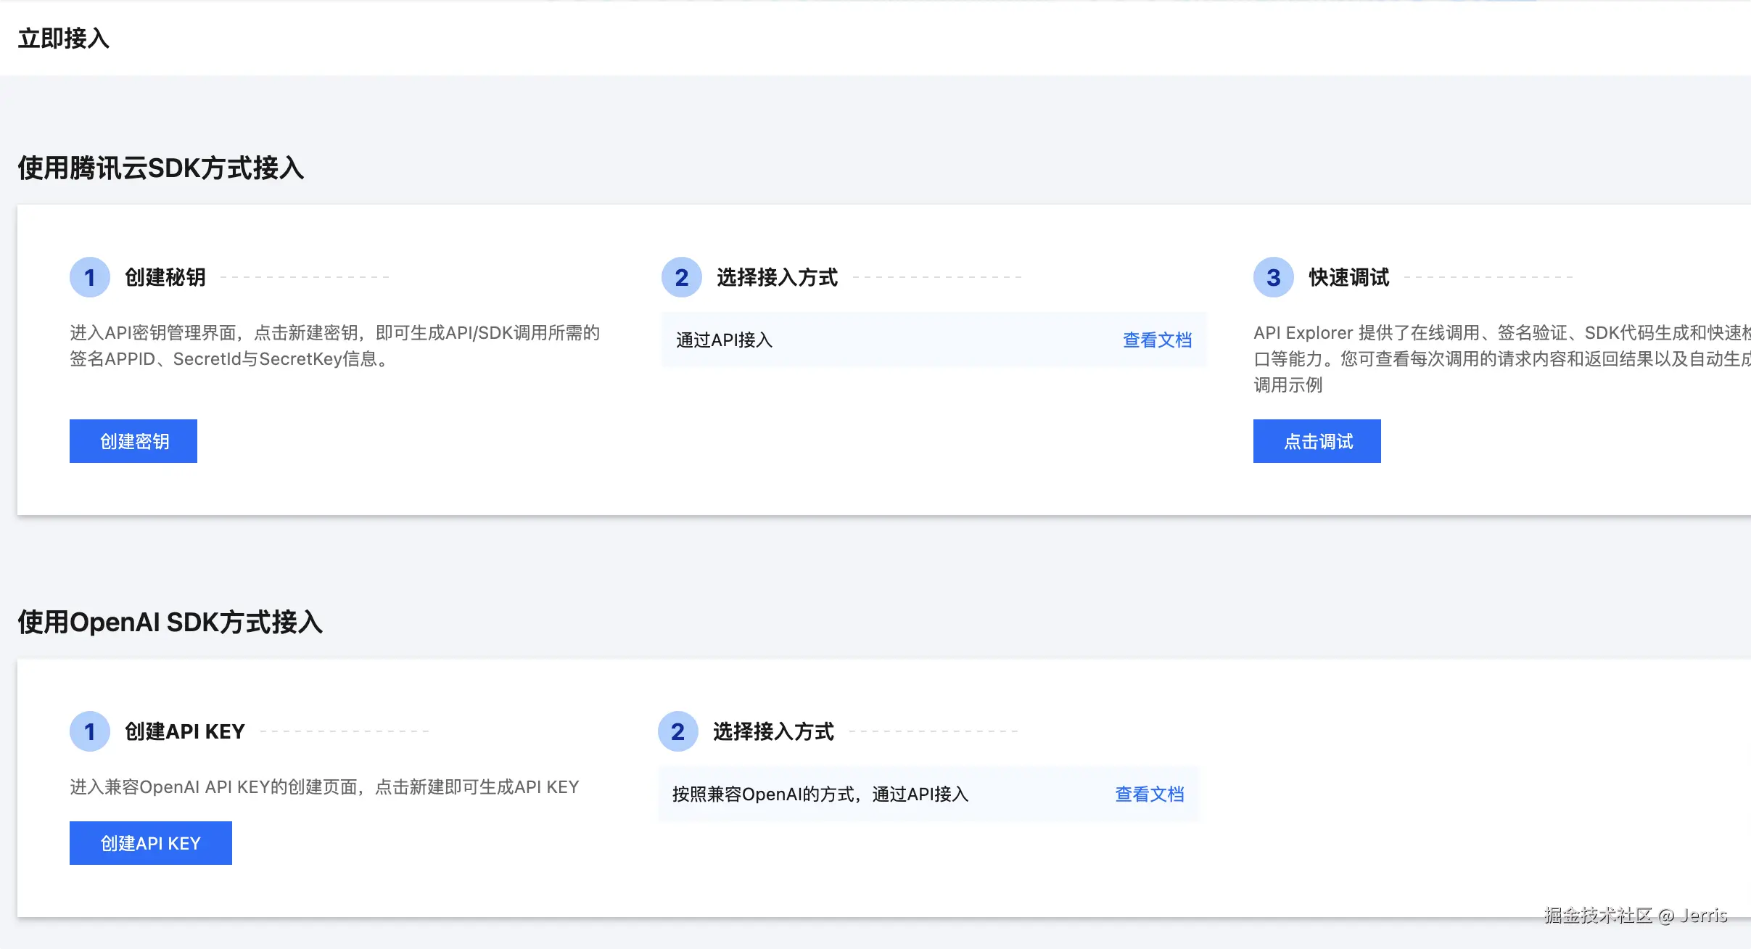The width and height of the screenshot is (1751, 949).
Task: Click the 立即接入 page title
Action: coord(64,38)
